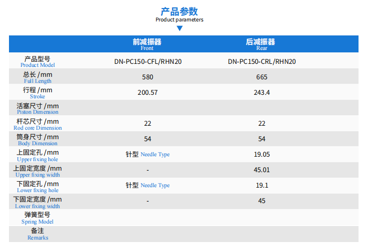
Task: Select the 前减振器 Front column header
Action: click(x=147, y=44)
